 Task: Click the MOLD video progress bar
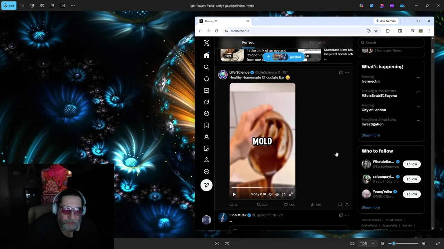(262, 187)
